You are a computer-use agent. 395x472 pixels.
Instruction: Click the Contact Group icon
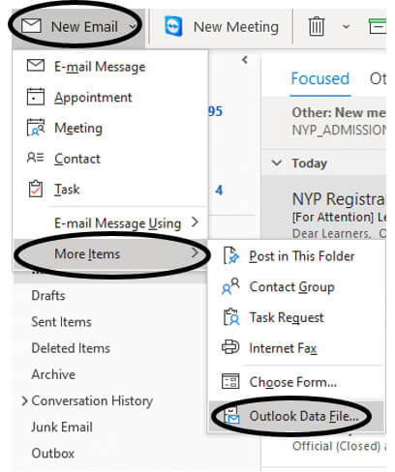[230, 286]
